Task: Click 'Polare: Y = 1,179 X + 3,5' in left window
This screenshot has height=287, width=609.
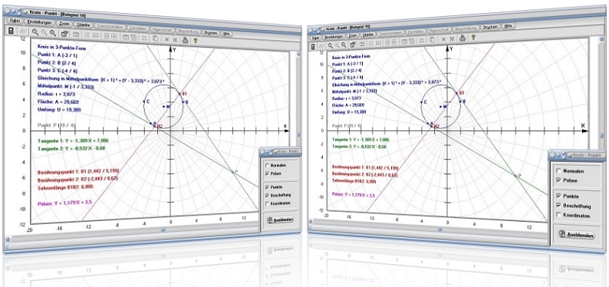Action: [x=65, y=203]
